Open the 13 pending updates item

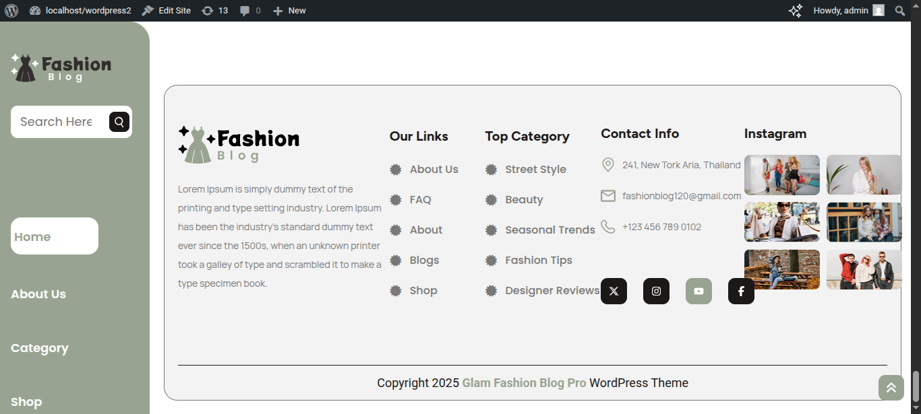(x=215, y=11)
